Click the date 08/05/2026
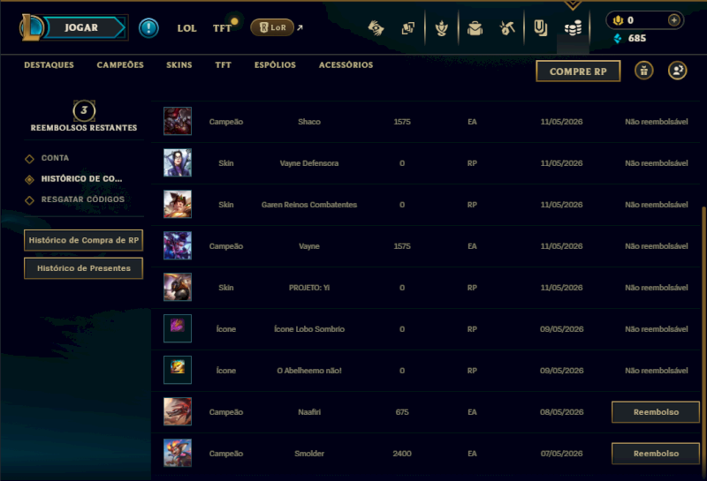The width and height of the screenshot is (707, 481). pyautogui.click(x=561, y=411)
